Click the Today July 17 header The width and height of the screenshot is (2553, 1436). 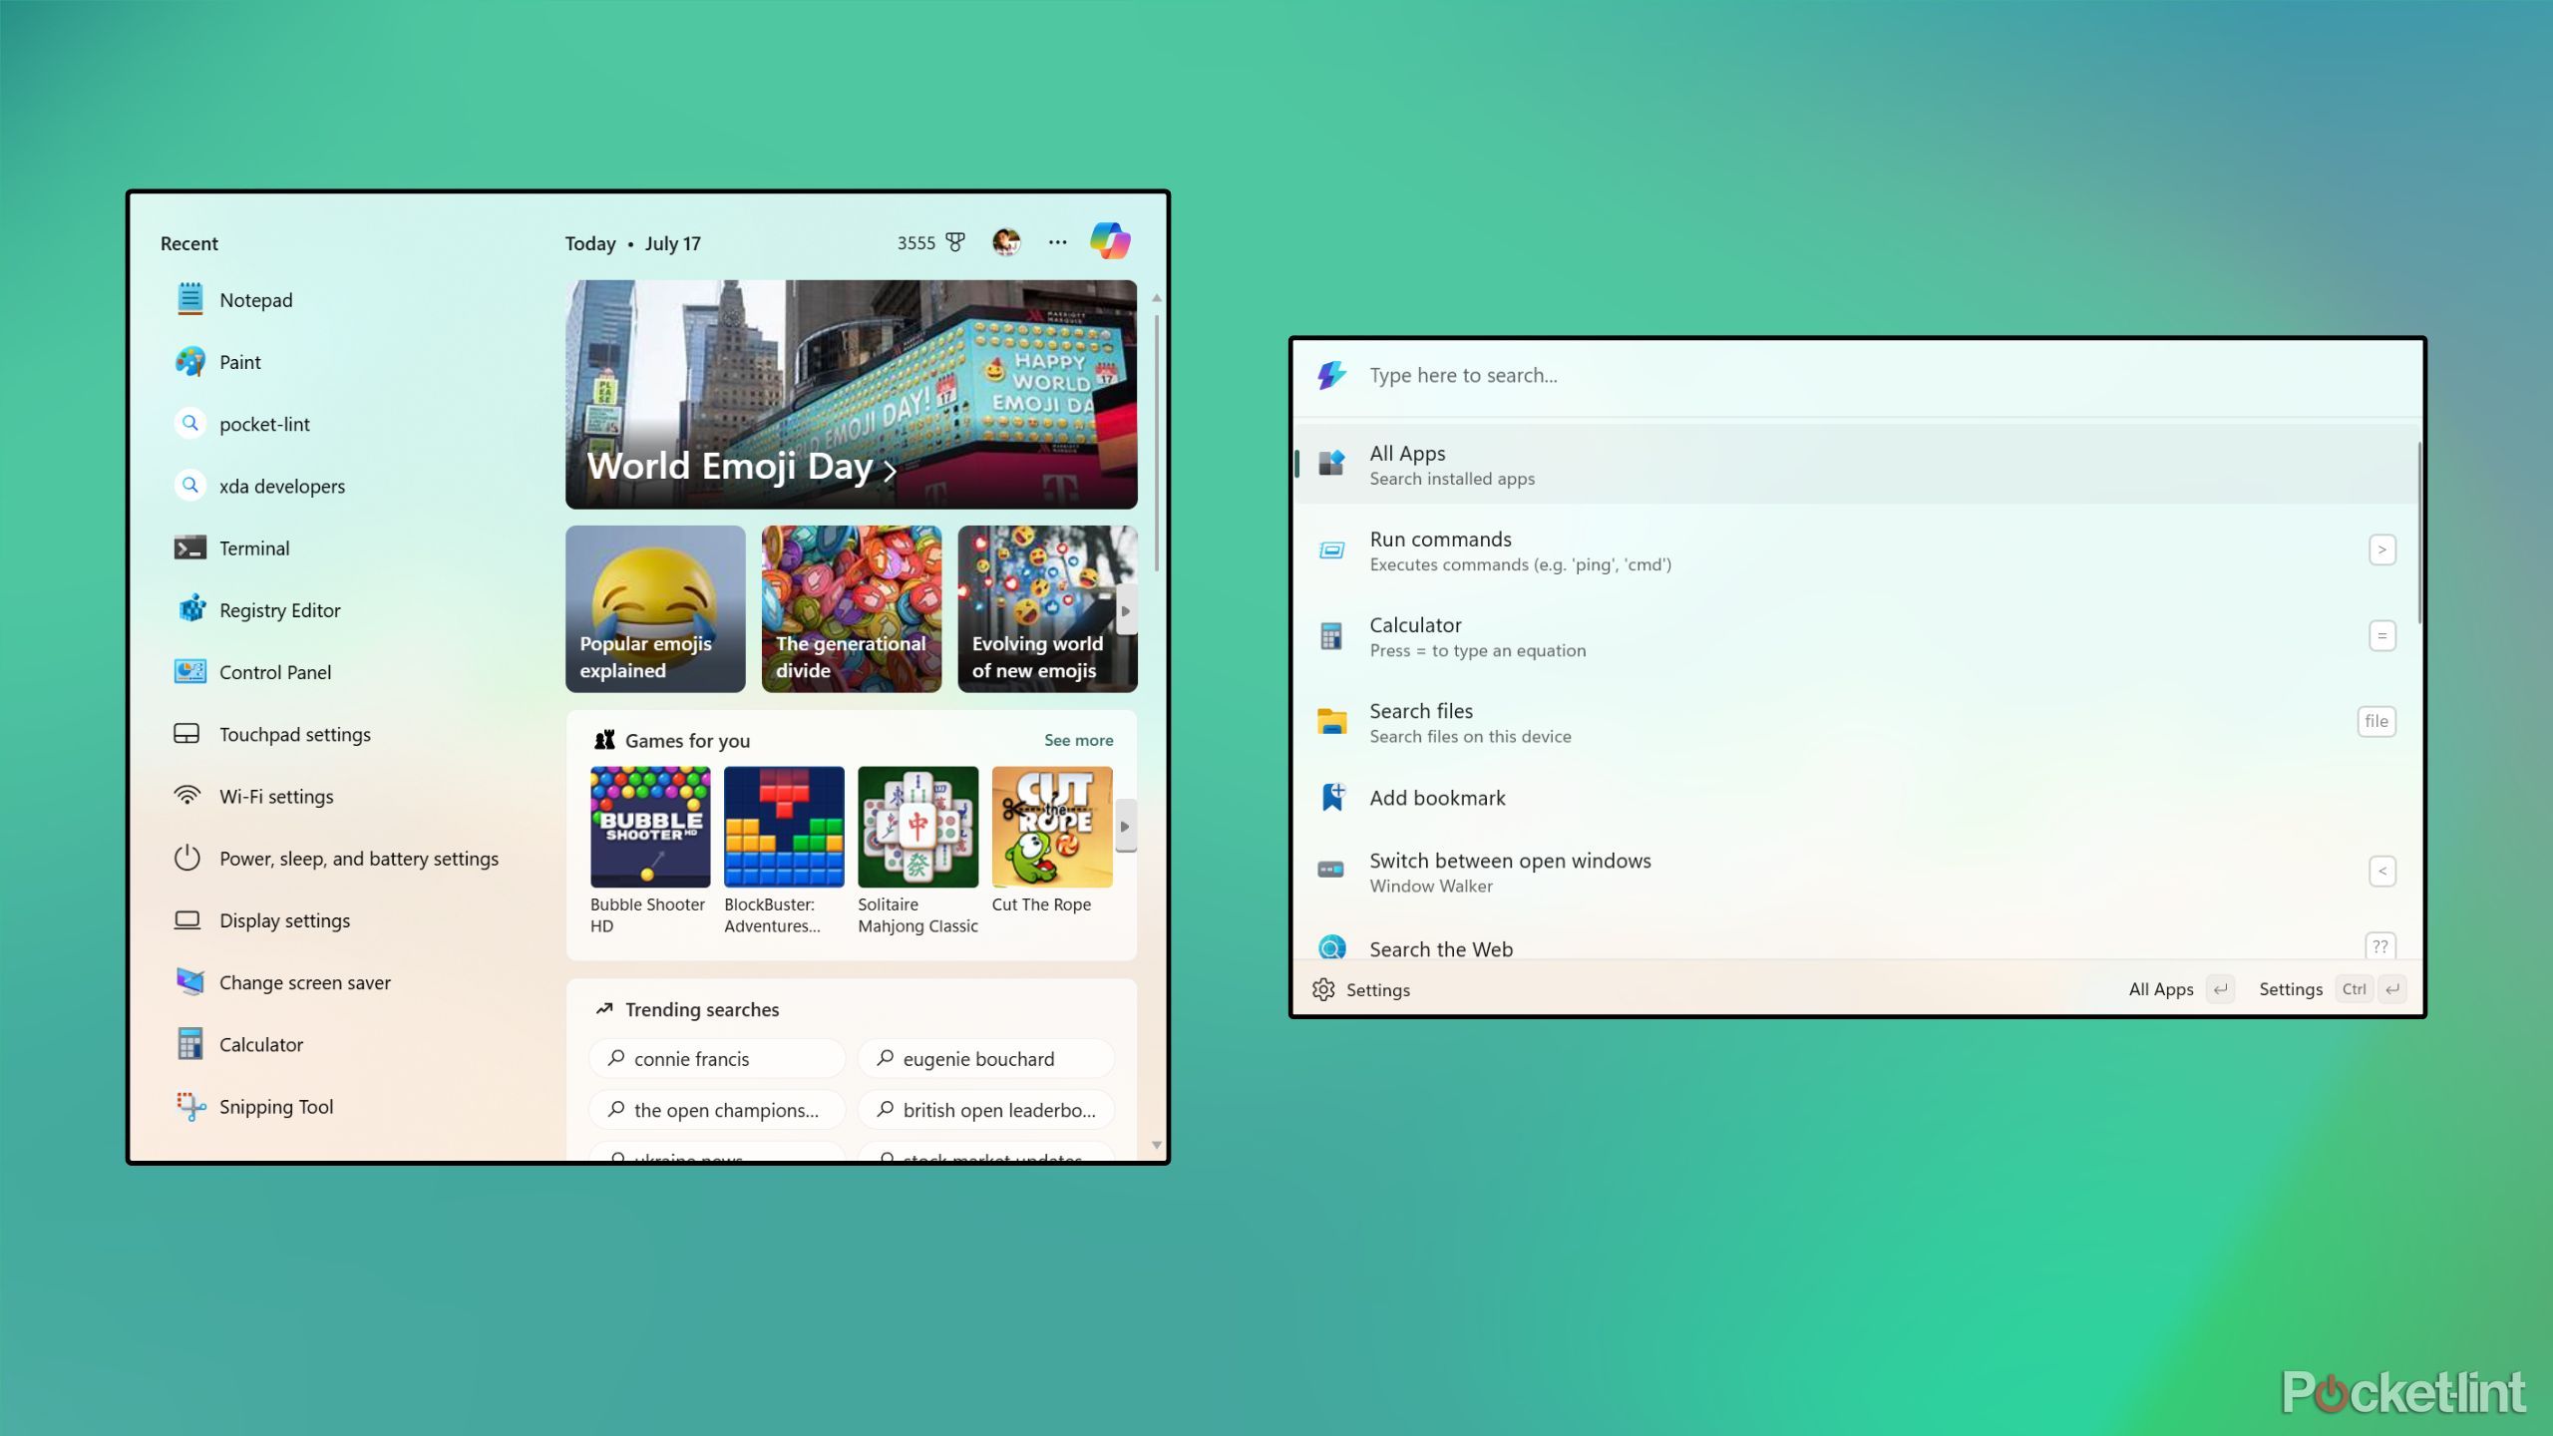pyautogui.click(x=632, y=243)
